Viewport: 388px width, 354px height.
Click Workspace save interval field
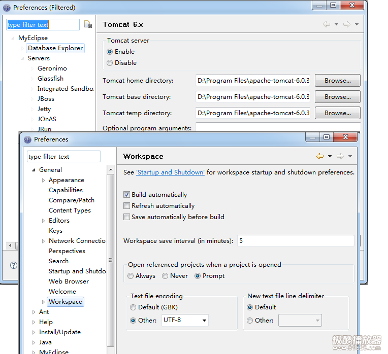pyautogui.click(x=296, y=240)
